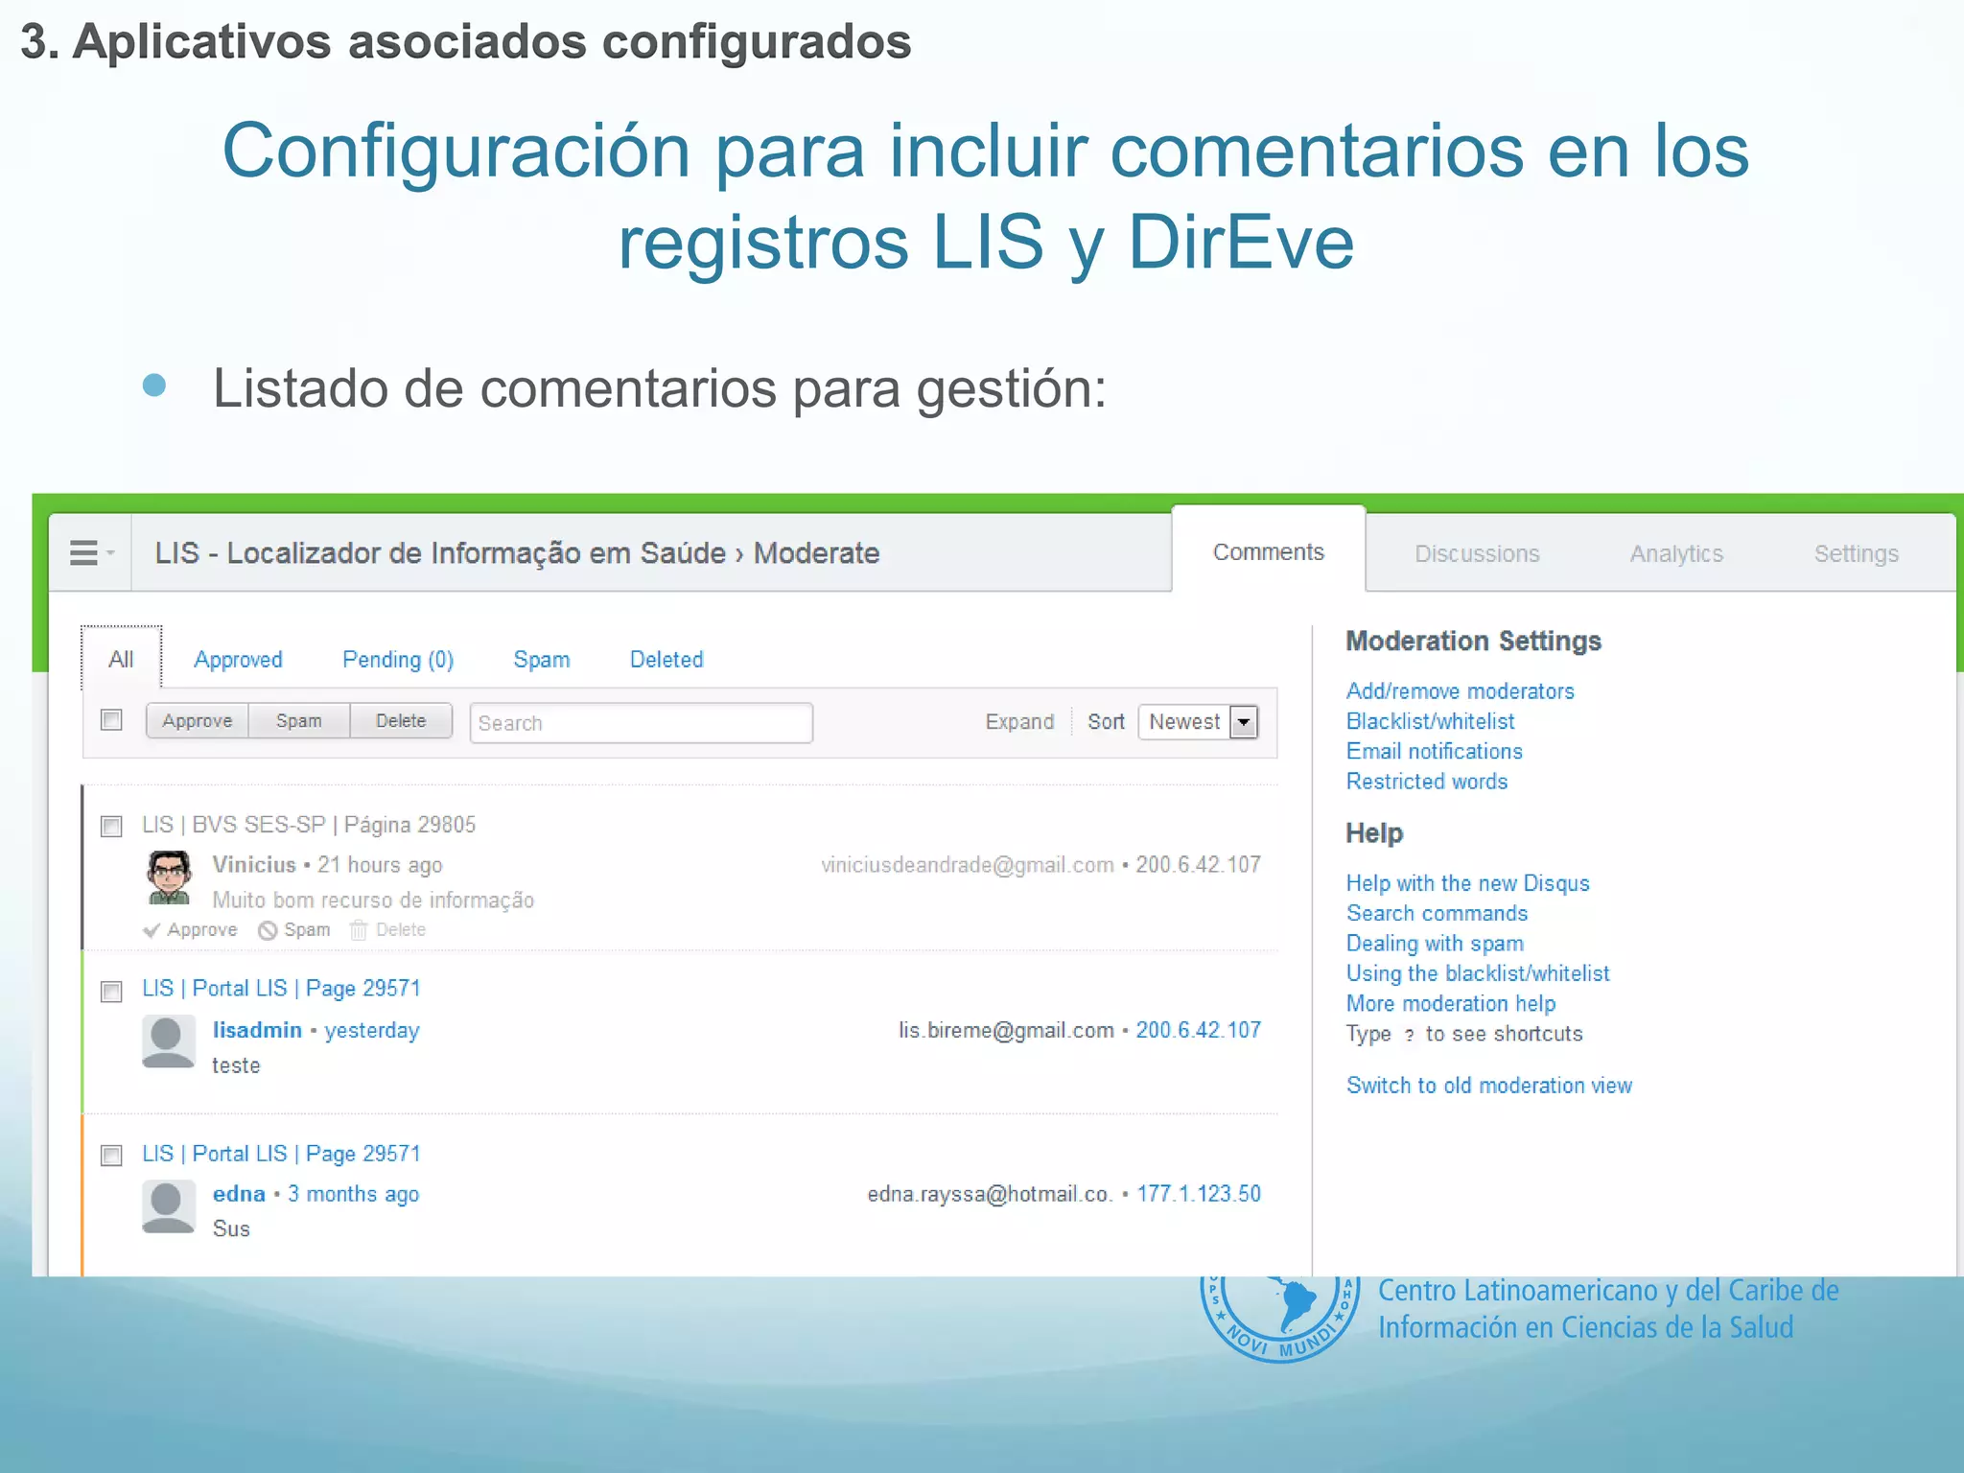Image resolution: width=1964 pixels, height=1473 pixels.
Task: Check the Página 29805 comment checkbox
Action: (x=112, y=827)
